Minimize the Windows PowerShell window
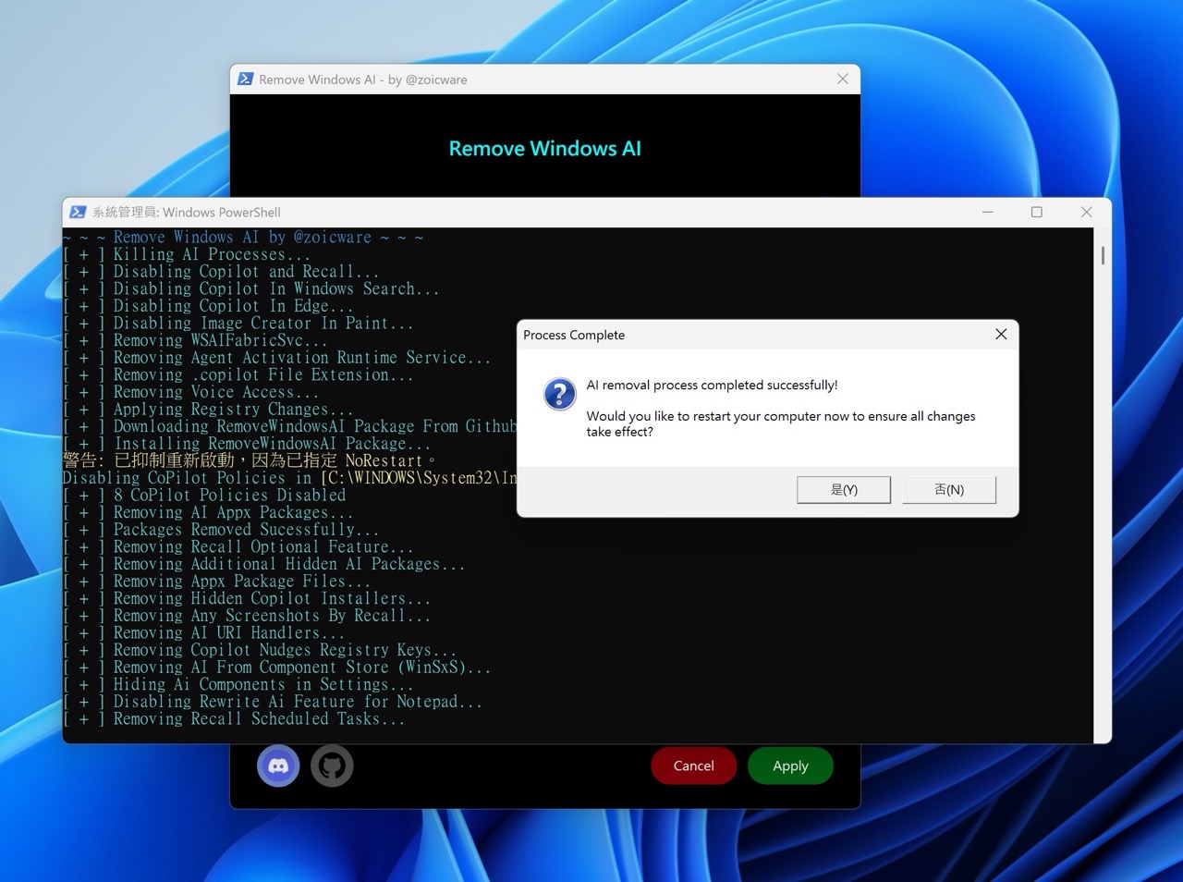1183x882 pixels. click(987, 212)
